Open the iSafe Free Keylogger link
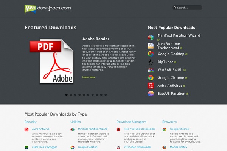 [44, 147]
